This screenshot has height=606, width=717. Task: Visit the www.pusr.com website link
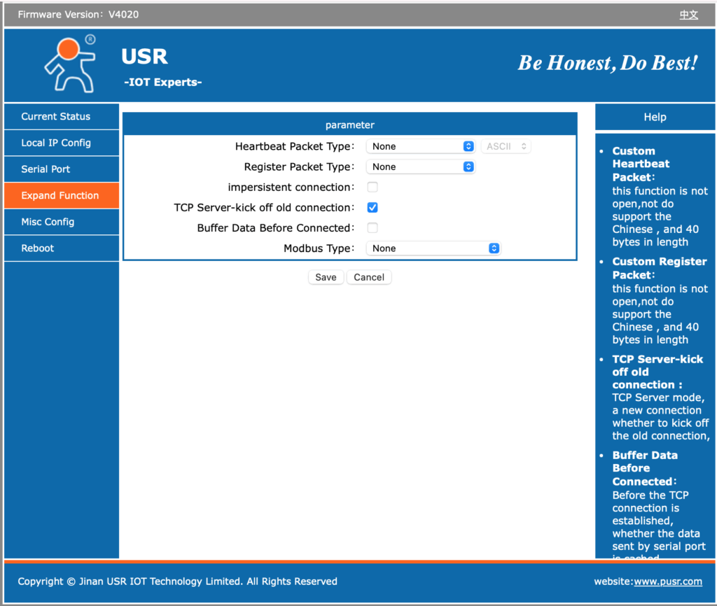click(667, 582)
